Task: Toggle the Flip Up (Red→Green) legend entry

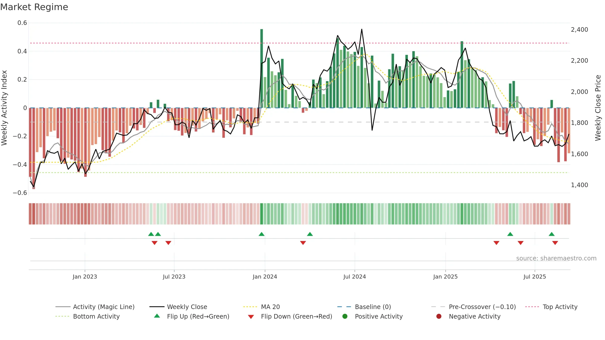Action: click(x=192, y=316)
